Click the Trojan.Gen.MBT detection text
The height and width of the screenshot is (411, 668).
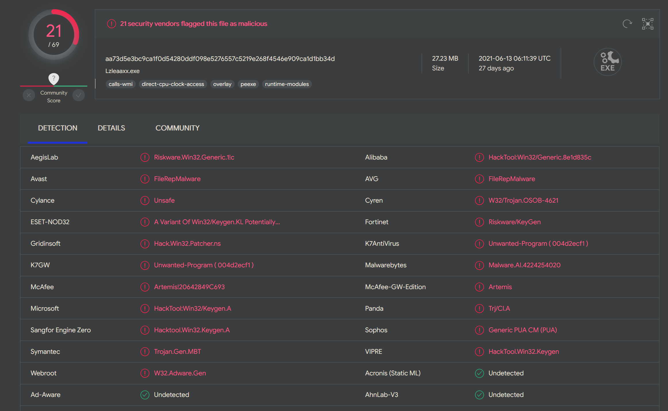[178, 352]
